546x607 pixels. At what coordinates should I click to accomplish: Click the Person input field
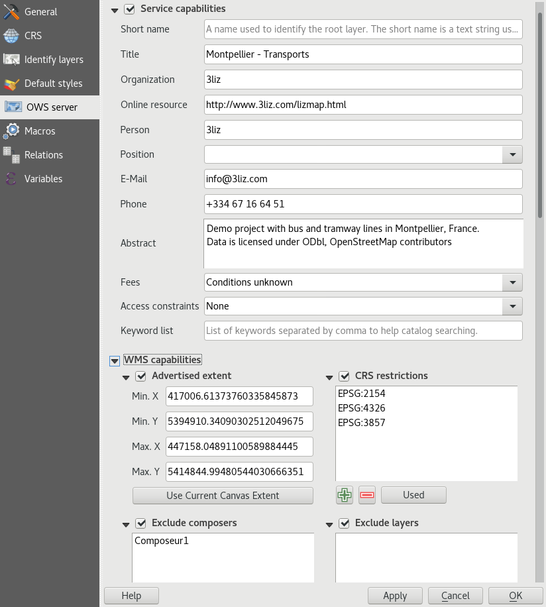[363, 130]
